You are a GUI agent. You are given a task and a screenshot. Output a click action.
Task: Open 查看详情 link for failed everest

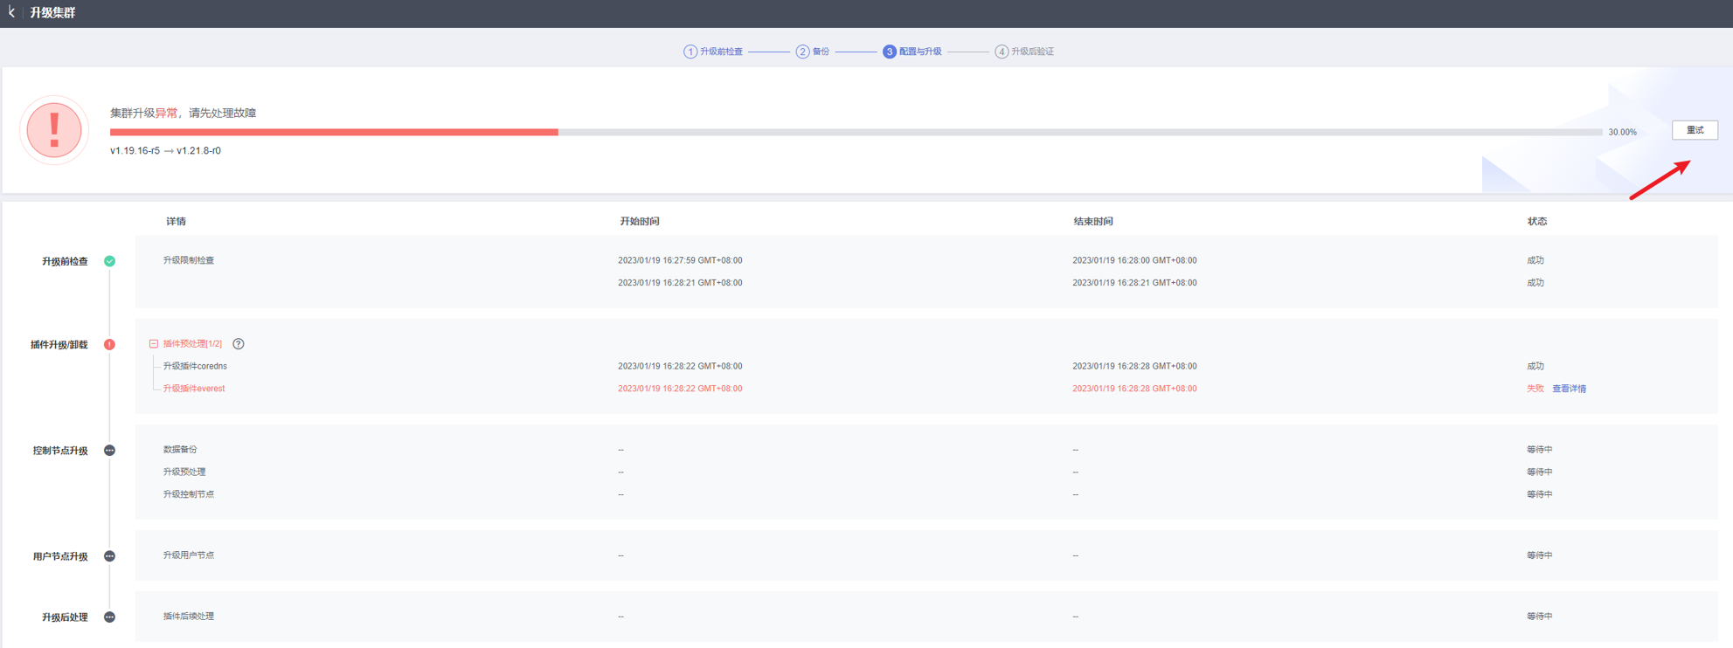1569,389
